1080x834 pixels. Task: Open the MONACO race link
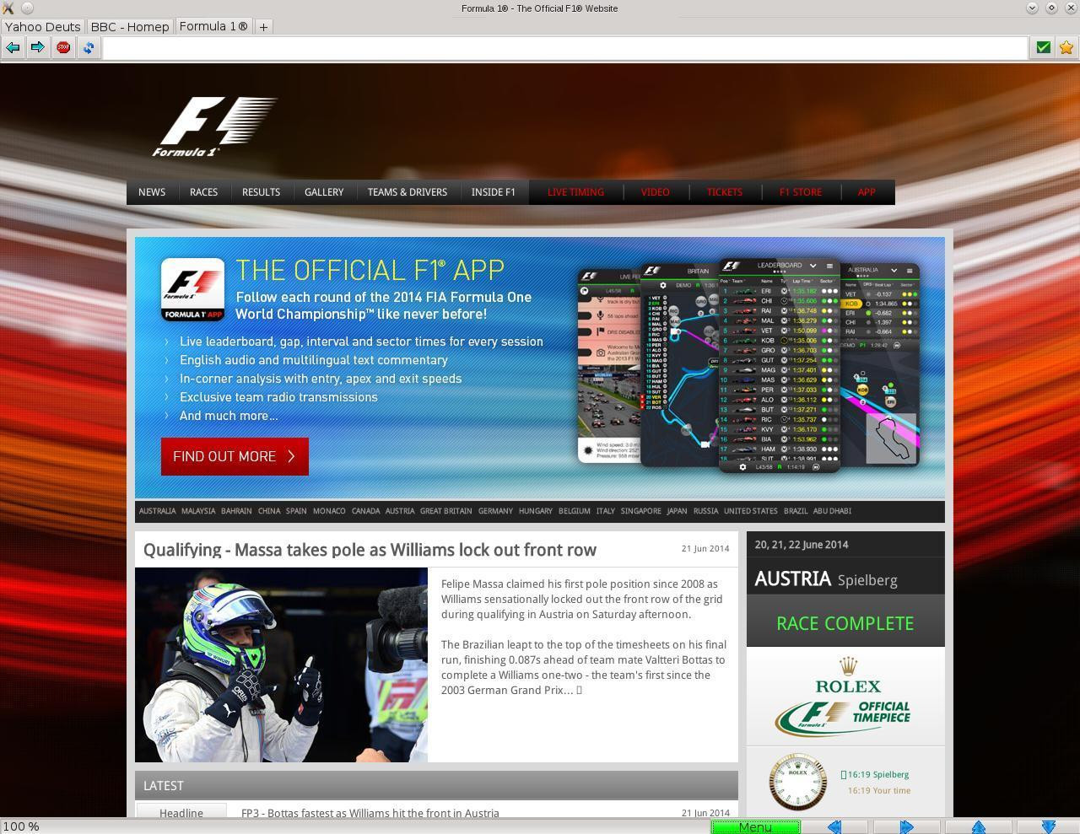point(329,511)
